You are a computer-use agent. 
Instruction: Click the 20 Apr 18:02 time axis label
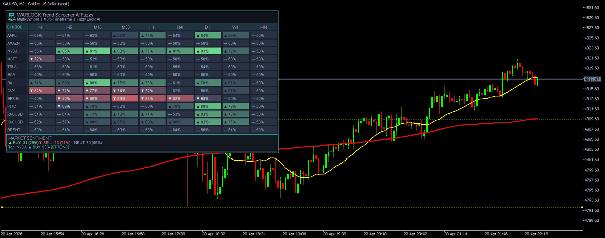213,234
